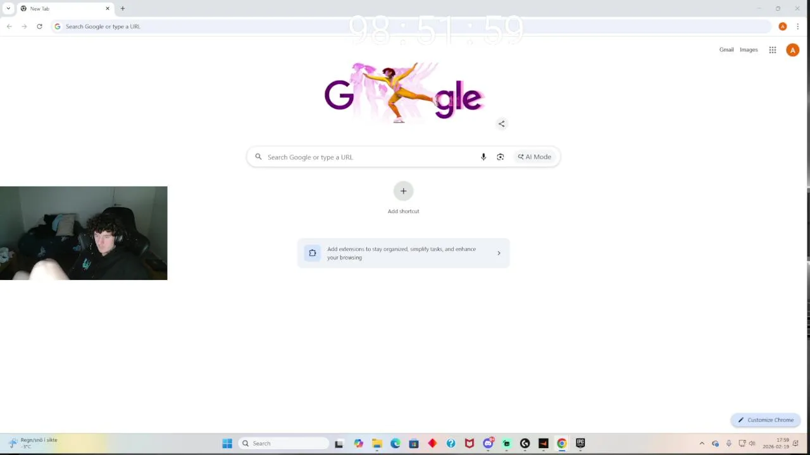Viewport: 810px width, 455px height.
Task: Open Chrome profile avatar in toolbar
Action: coord(783,27)
